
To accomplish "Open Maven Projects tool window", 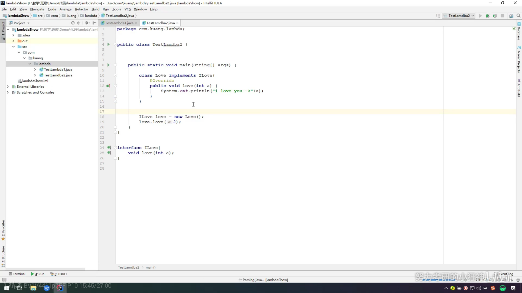I will (519, 60).
